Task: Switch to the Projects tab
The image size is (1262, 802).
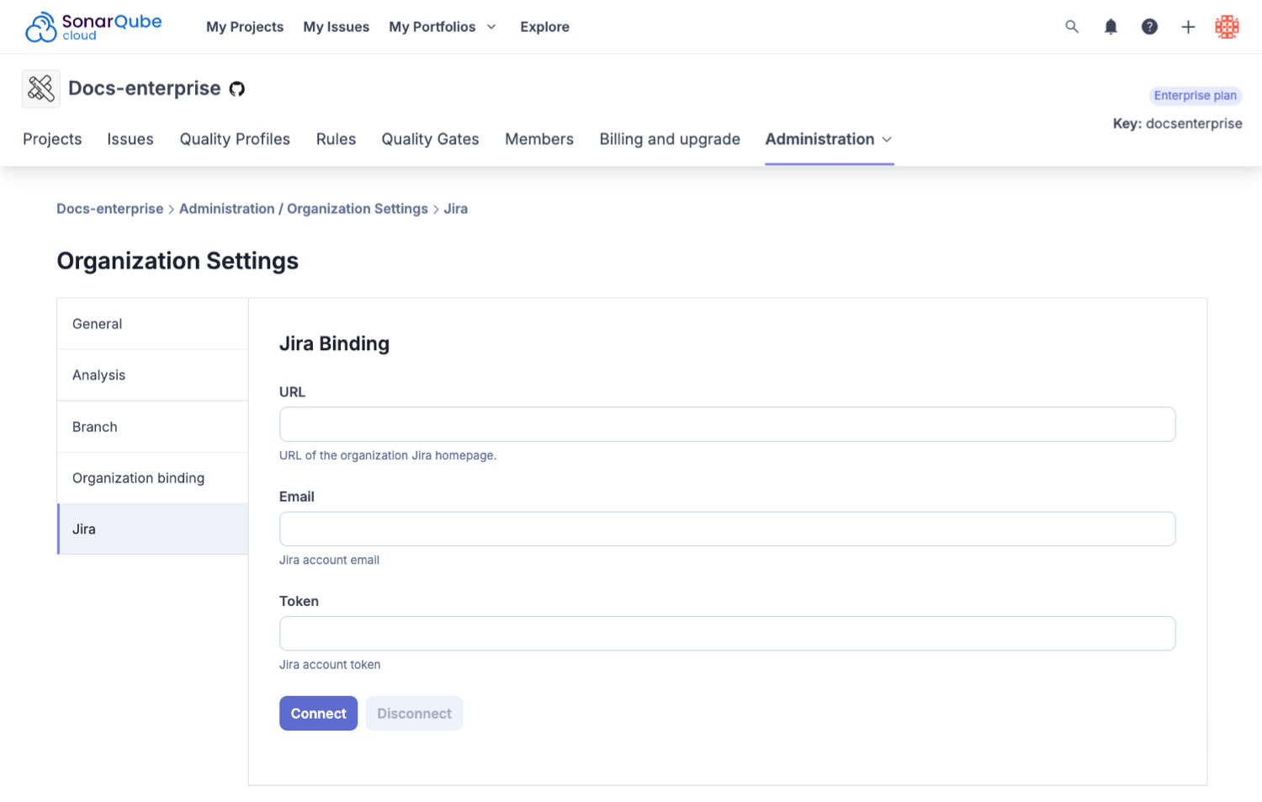Action: tap(52, 139)
